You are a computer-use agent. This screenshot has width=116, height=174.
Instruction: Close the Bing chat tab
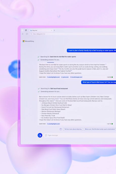point(51,31)
